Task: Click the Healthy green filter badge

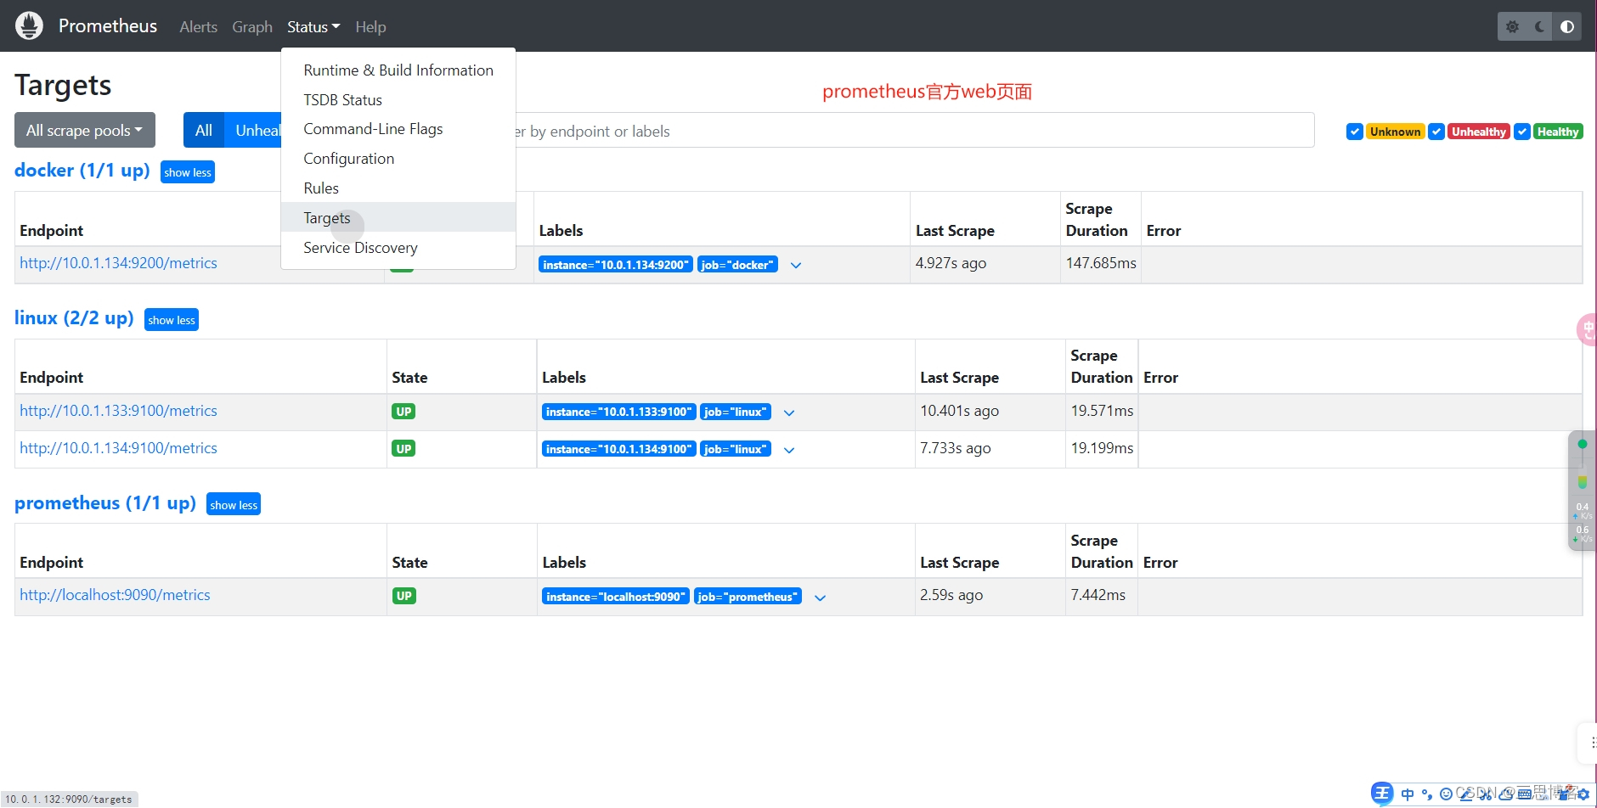Action: point(1558,132)
